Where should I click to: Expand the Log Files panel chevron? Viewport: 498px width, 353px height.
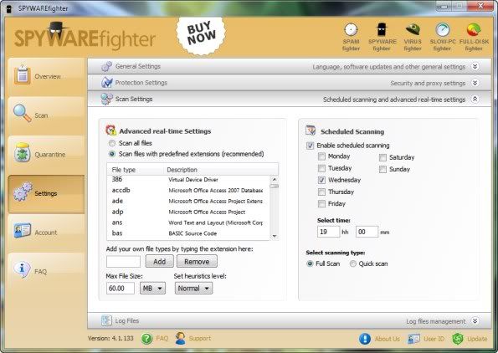point(475,321)
